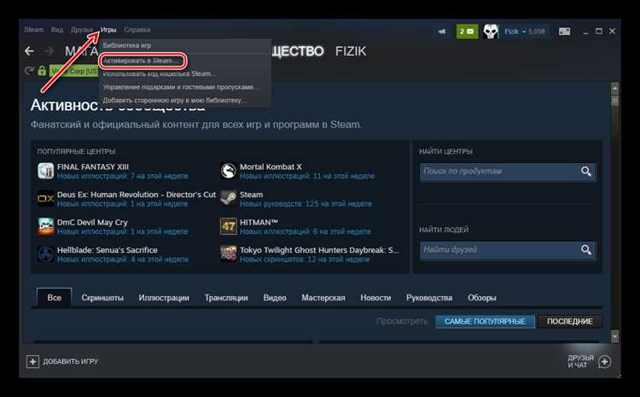This screenshot has height=397, width=640.
Task: Open the DmC Devil May Cry link
Action: (x=92, y=222)
